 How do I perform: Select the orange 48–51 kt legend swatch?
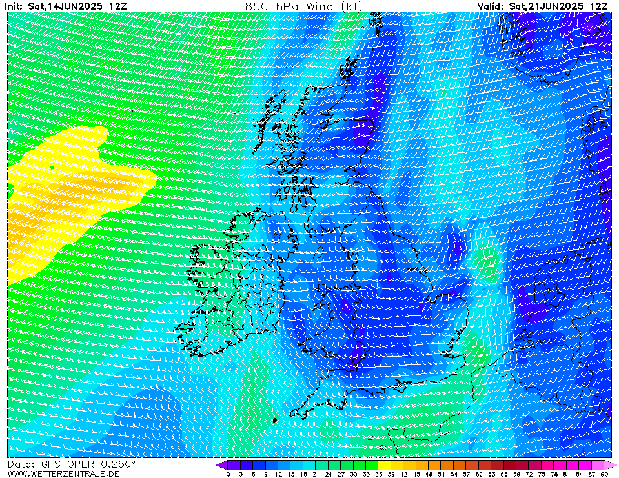point(435,465)
